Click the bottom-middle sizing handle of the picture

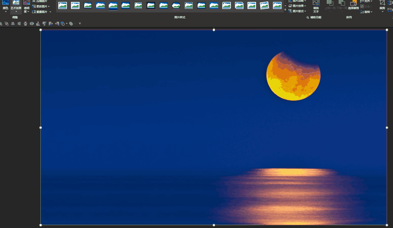(x=214, y=225)
